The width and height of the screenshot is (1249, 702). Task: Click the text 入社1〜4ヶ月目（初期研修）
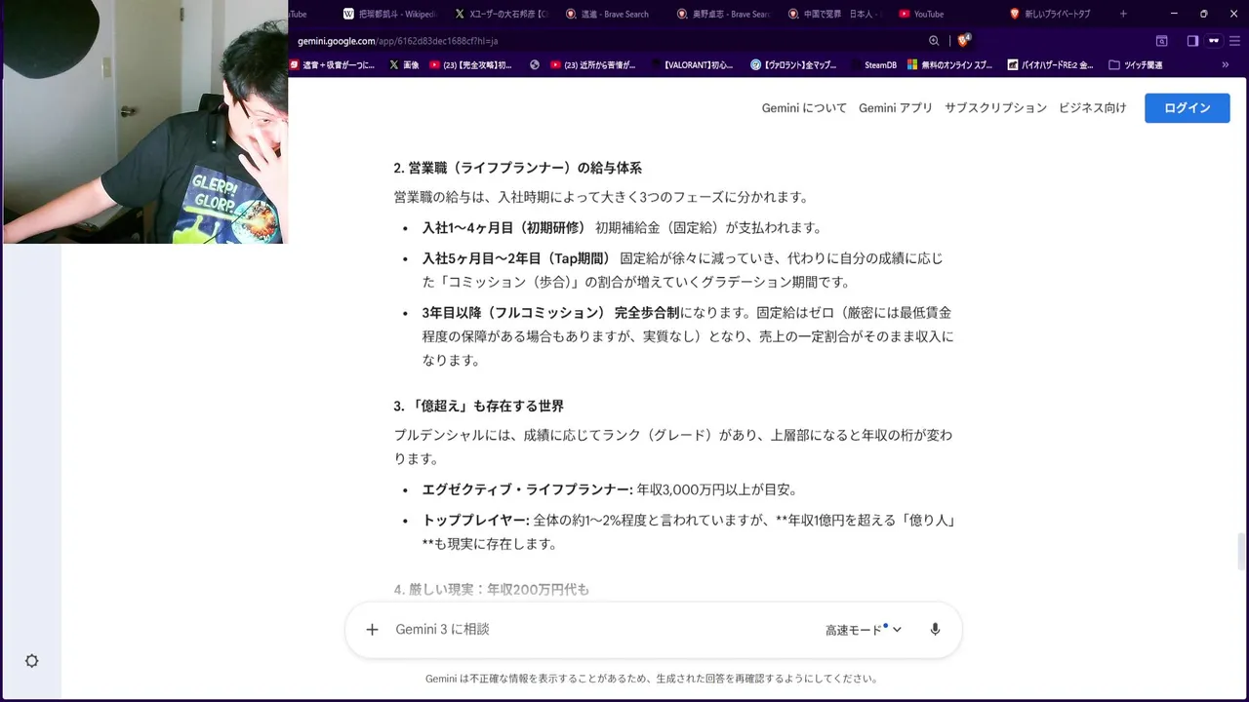504,227
